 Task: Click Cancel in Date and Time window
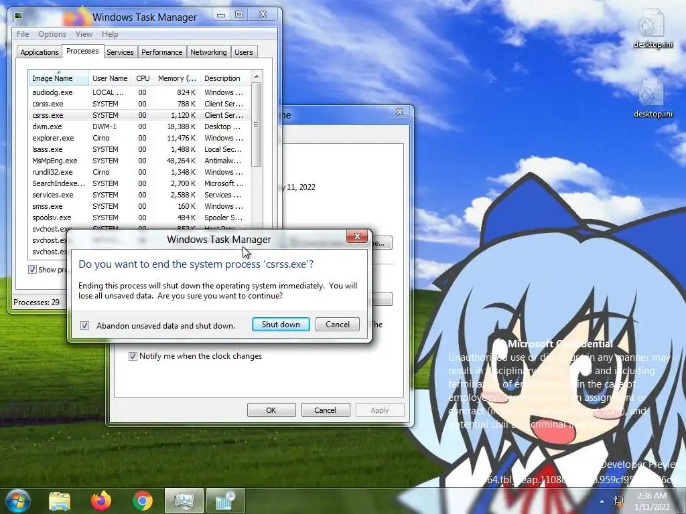point(325,410)
